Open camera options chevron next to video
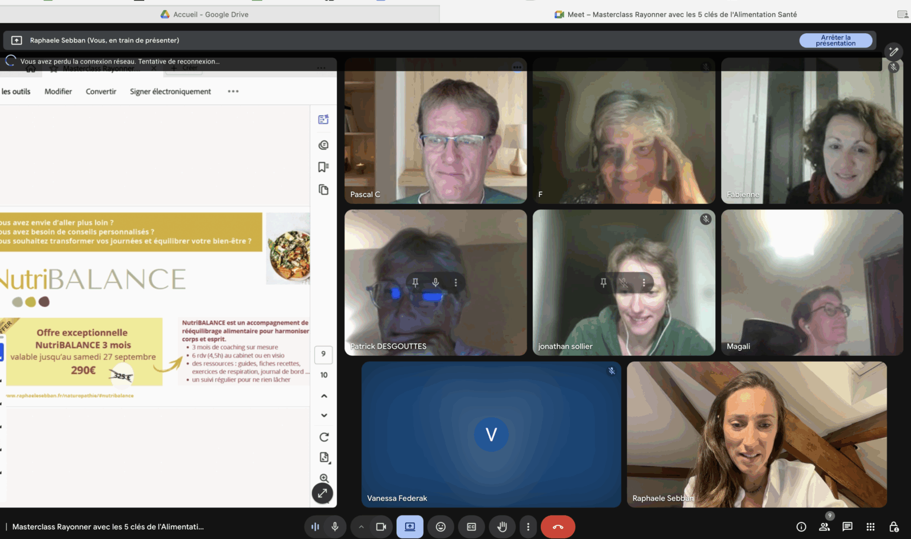The width and height of the screenshot is (911, 539). click(361, 527)
